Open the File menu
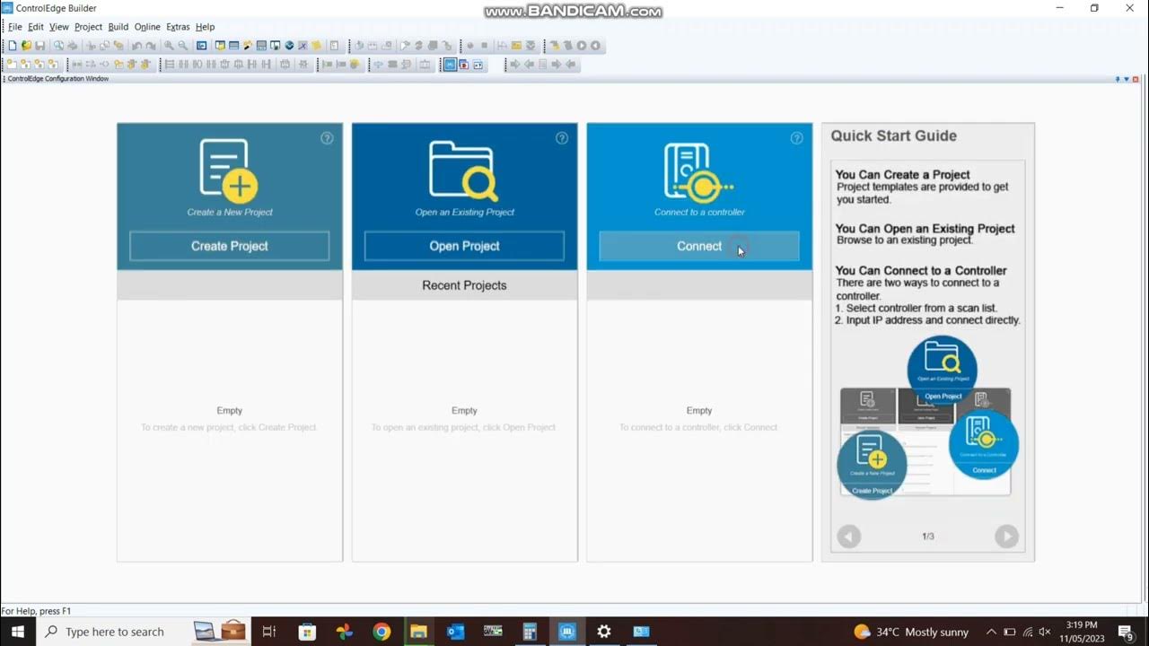1149x646 pixels. pos(15,27)
